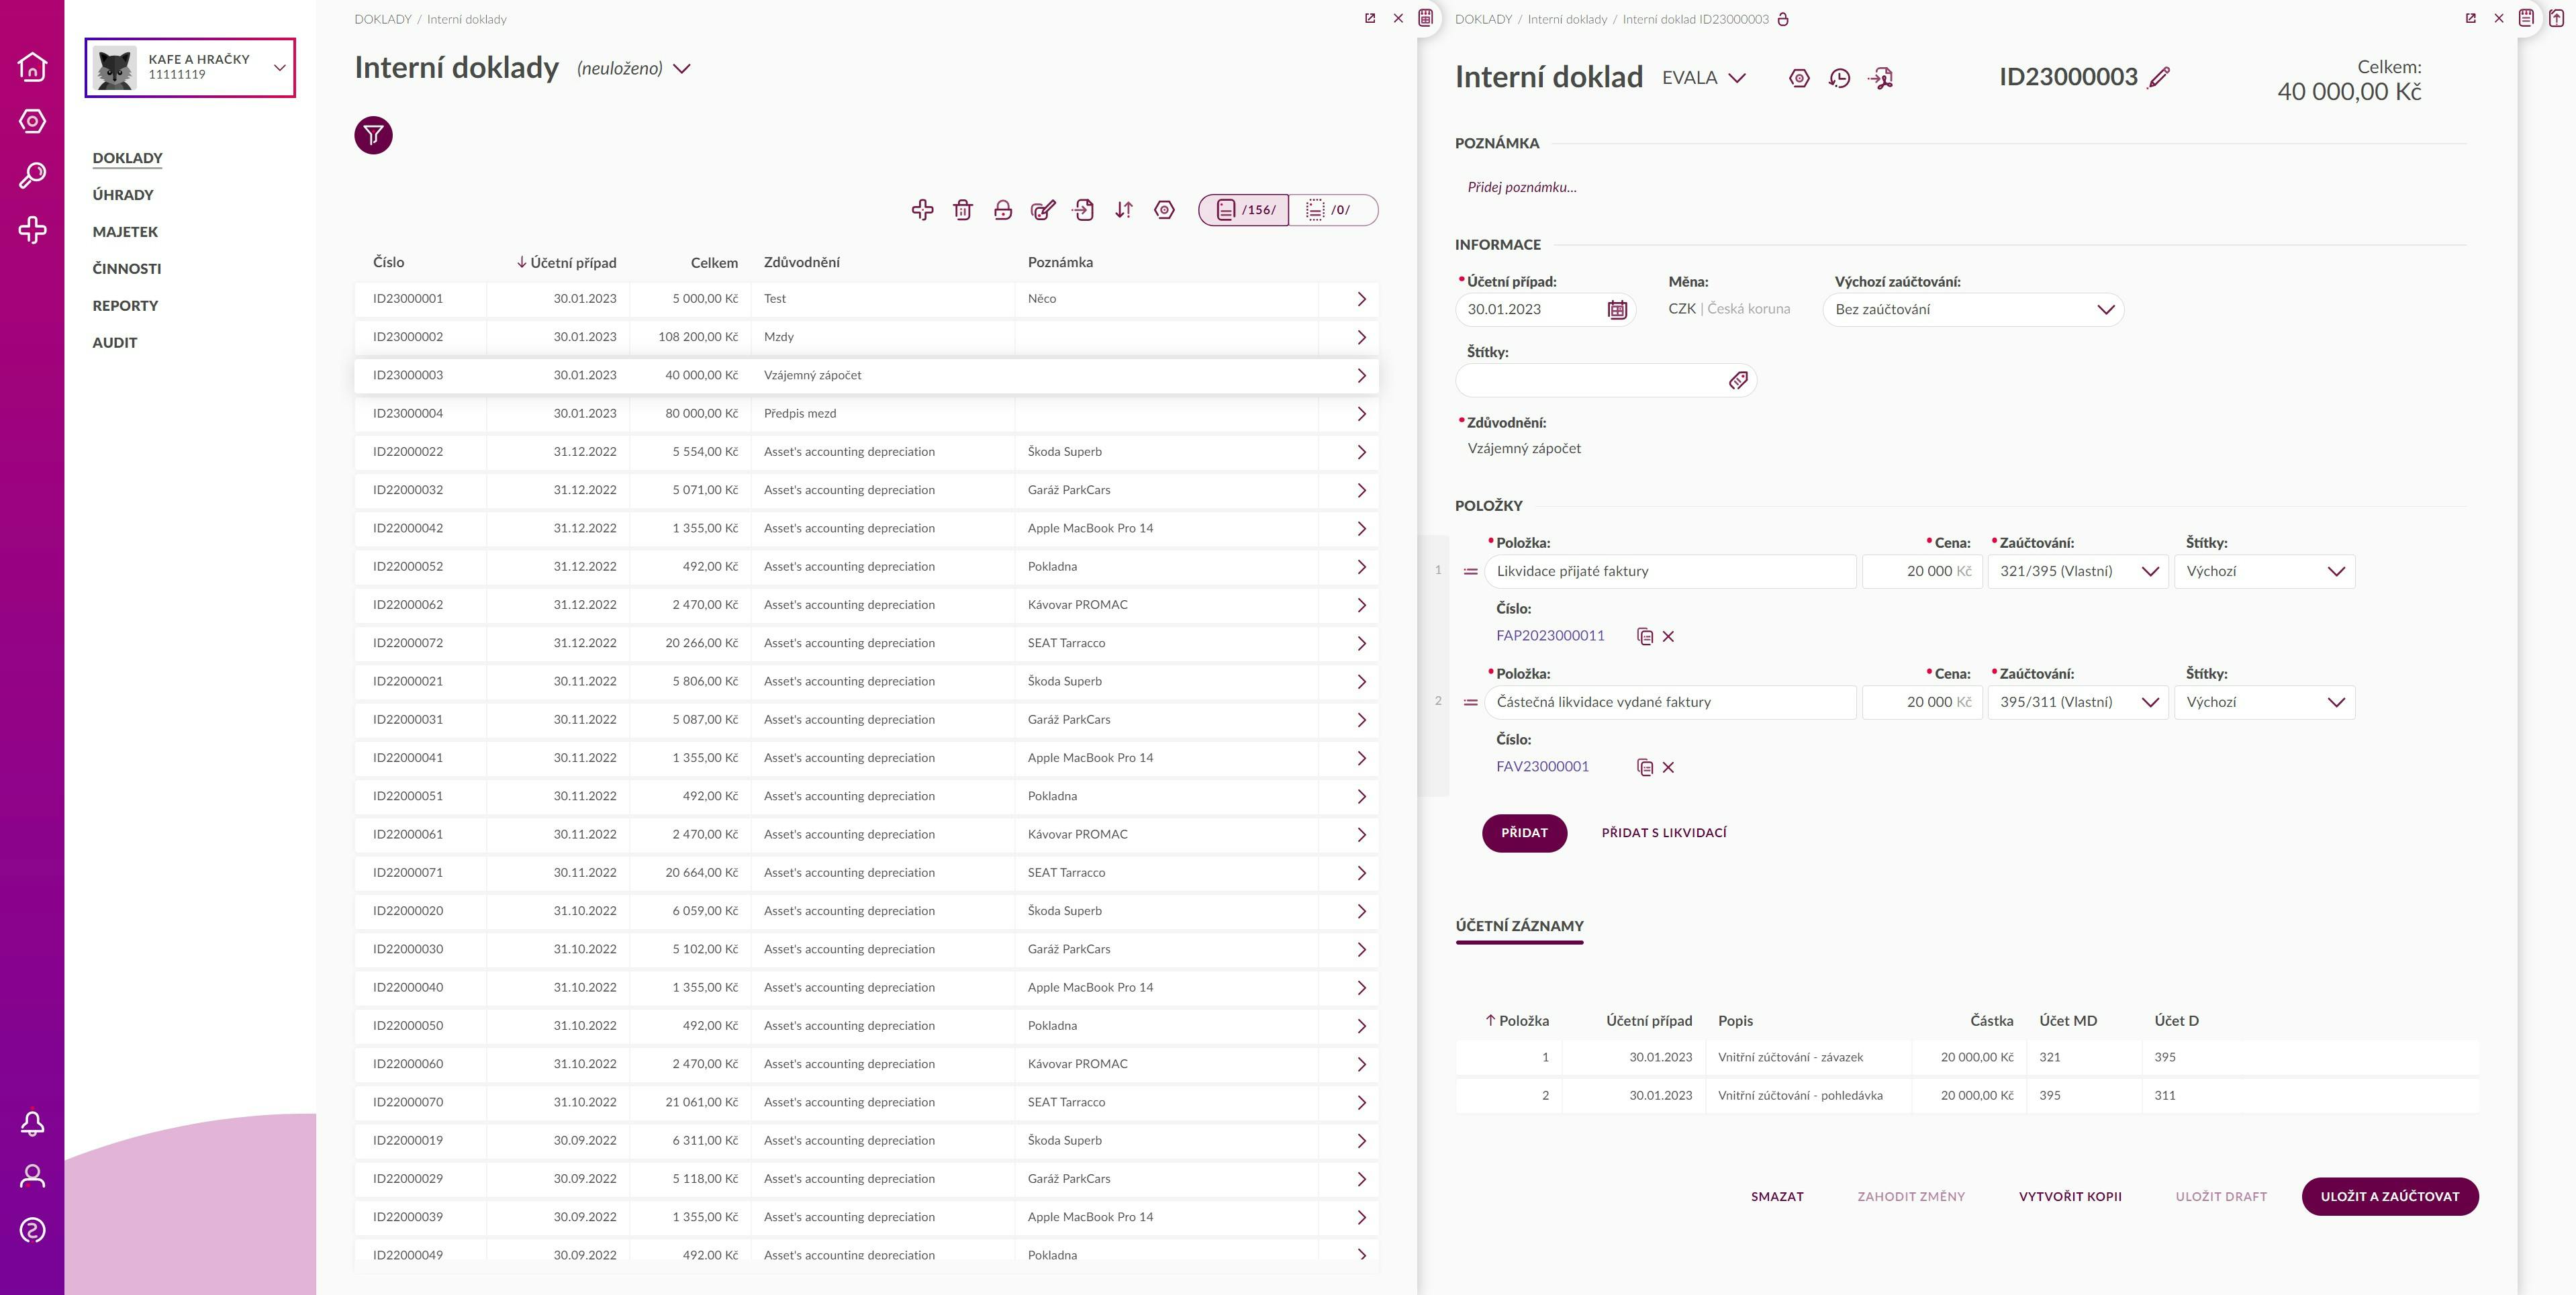
Task: Select row ID23000004 Předpis mezd
Action: [x=866, y=414]
